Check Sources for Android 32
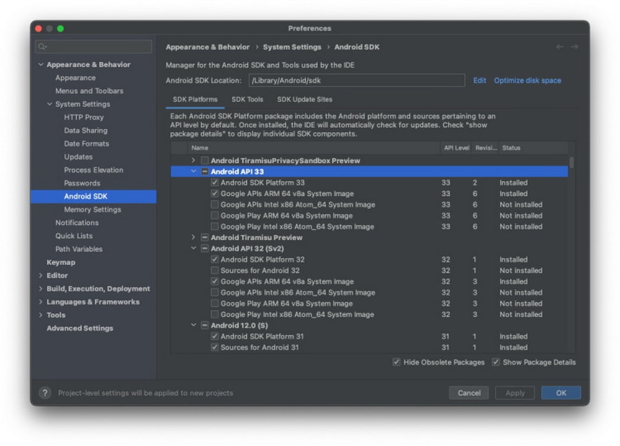 214,271
